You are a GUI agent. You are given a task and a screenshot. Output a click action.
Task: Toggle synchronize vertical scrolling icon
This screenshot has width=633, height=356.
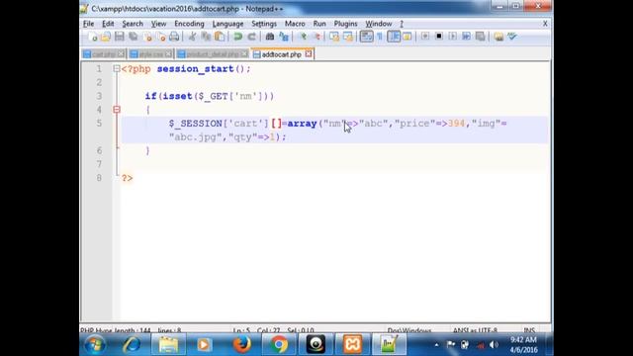pyautogui.click(x=334, y=37)
